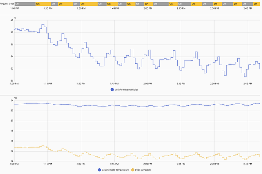Image resolution: width=262 pixels, height=174 pixels.
Task: Click the 'Request Cool' timeline row label
Action: [7, 4]
